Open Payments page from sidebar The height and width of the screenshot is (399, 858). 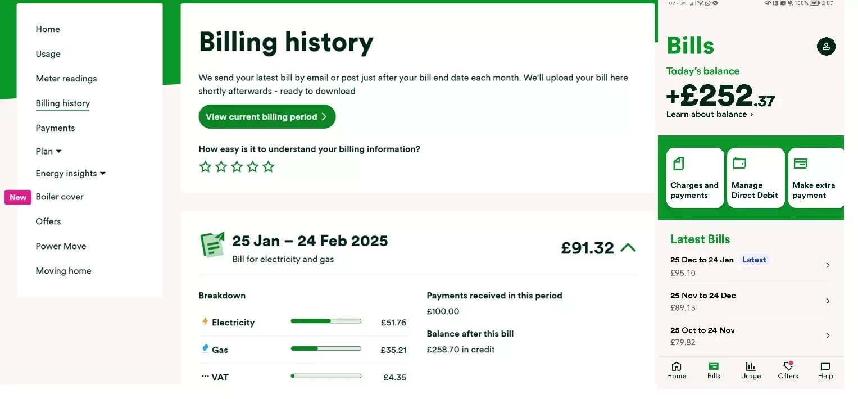(55, 128)
